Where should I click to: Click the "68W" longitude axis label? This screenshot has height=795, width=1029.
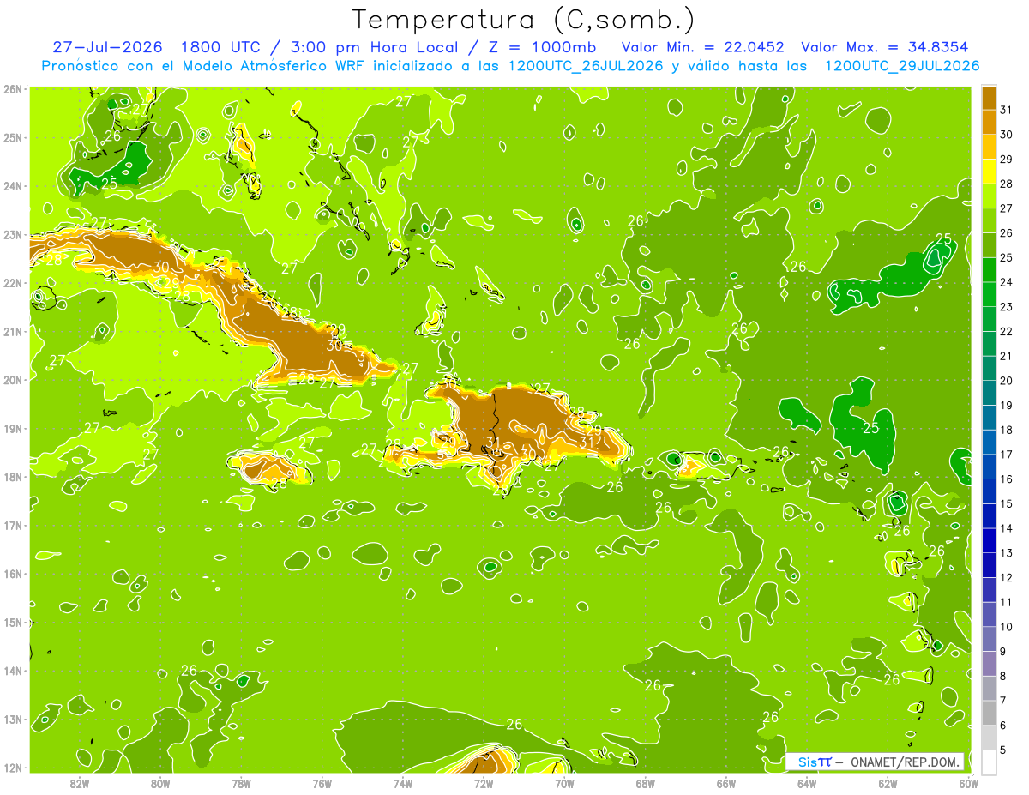pos(645,783)
